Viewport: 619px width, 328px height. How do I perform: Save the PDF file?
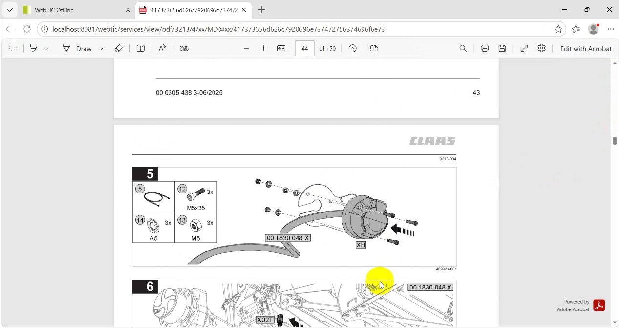[x=502, y=48]
